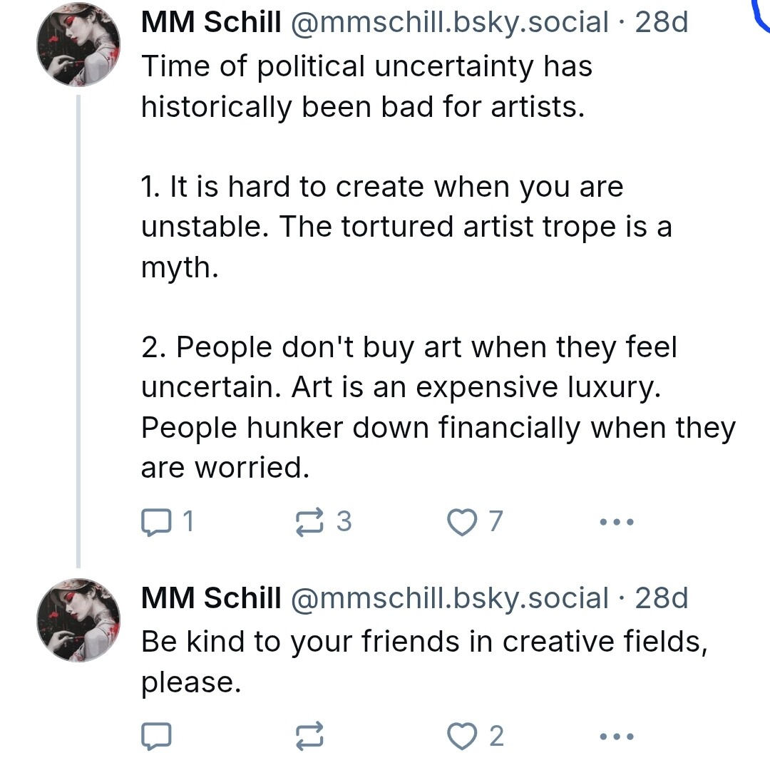The height and width of the screenshot is (780, 770).
Task: Open the 28d timestamp on first post
Action: tap(662, 23)
